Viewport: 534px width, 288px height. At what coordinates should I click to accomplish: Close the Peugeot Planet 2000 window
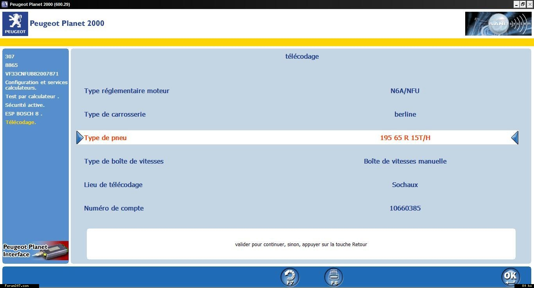click(529, 4)
